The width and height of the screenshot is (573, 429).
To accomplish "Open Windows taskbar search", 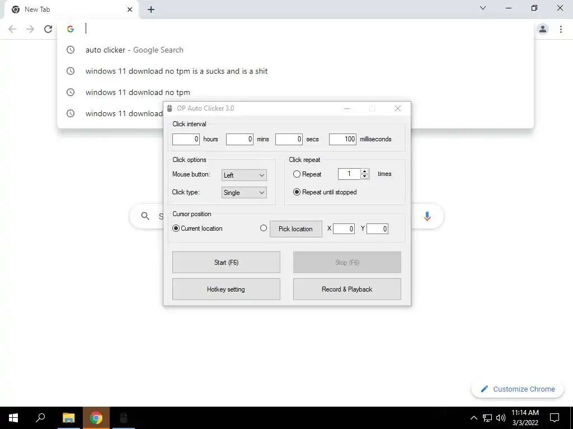I will 40,418.
